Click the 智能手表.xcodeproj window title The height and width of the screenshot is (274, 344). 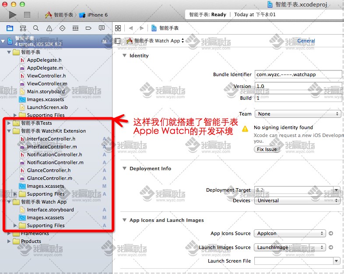pos(301,4)
